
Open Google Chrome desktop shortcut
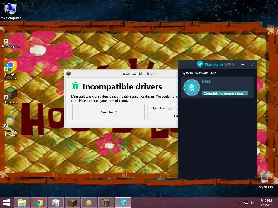click(11, 69)
